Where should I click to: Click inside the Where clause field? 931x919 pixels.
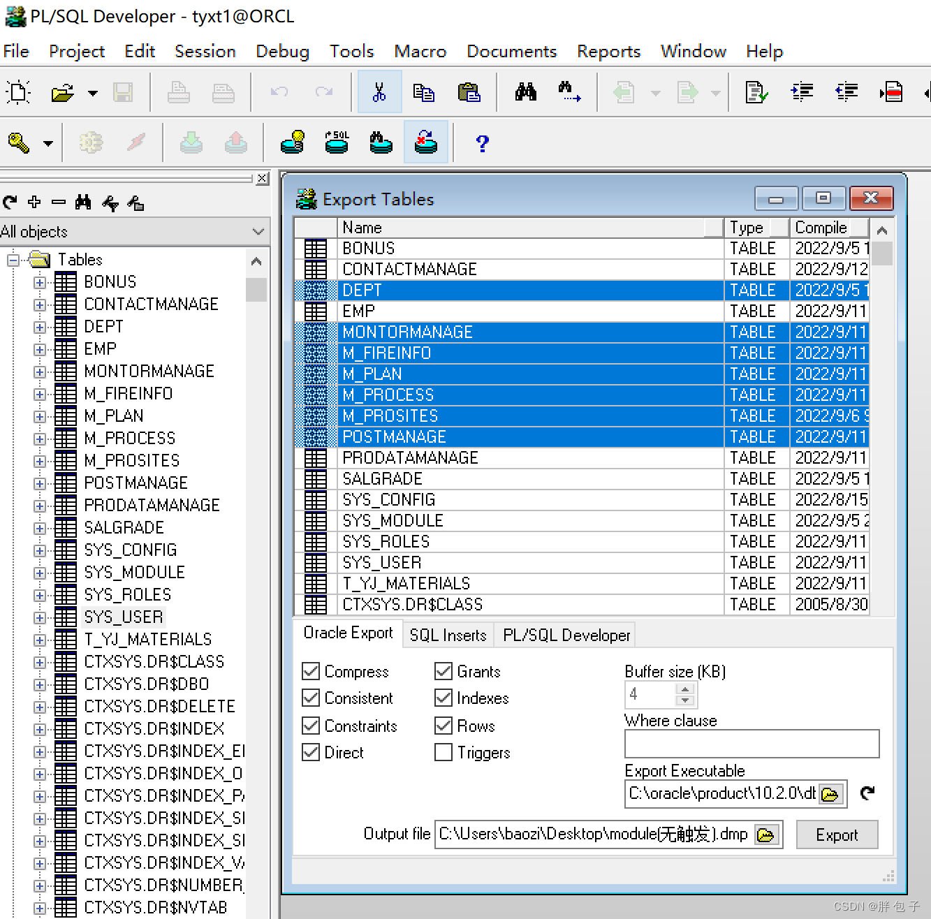click(751, 744)
